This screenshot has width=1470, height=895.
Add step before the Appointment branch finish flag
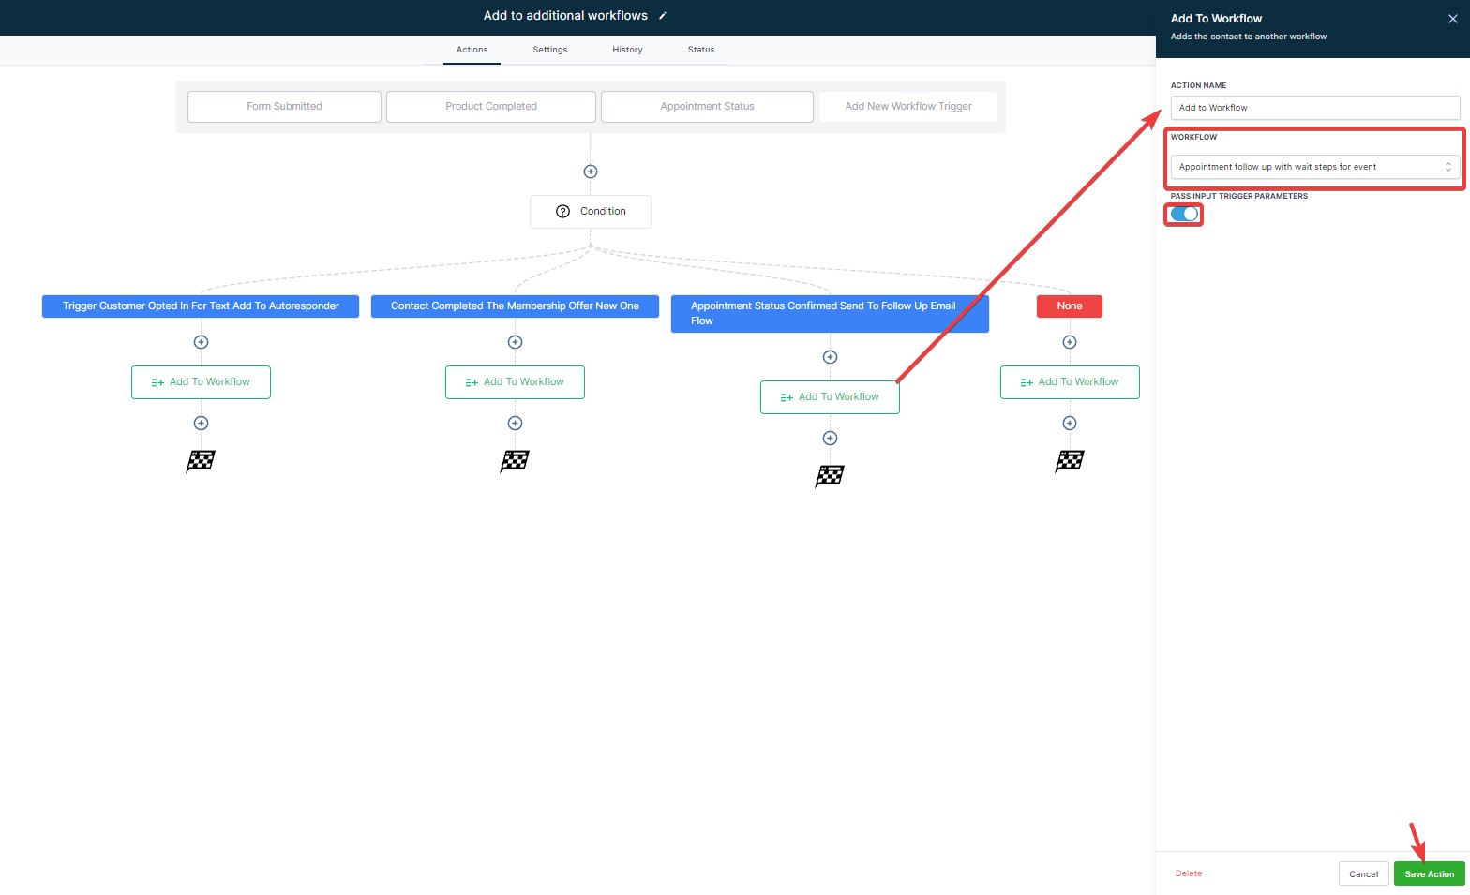(830, 439)
